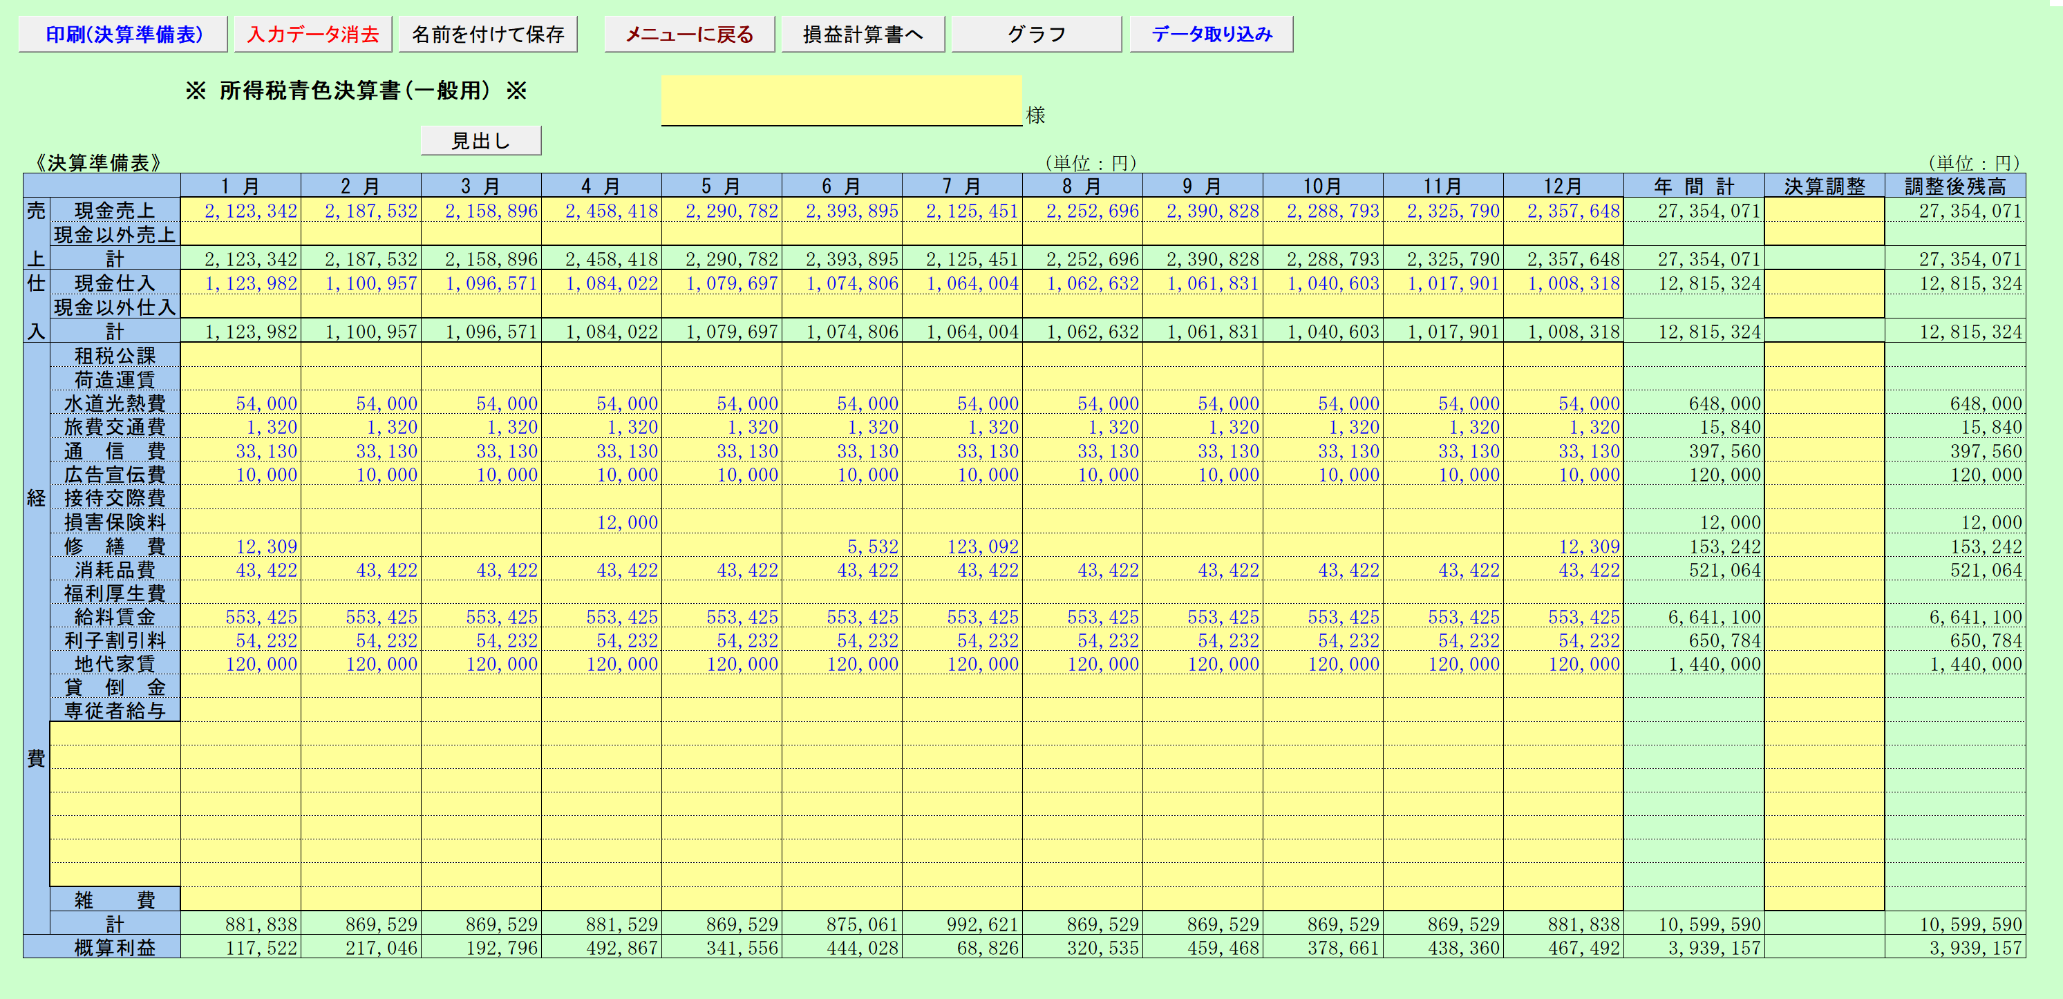This screenshot has width=2063, height=999.
Task: Select the 1月 現金仕入 cell 1,123,982
Action: pos(241,283)
